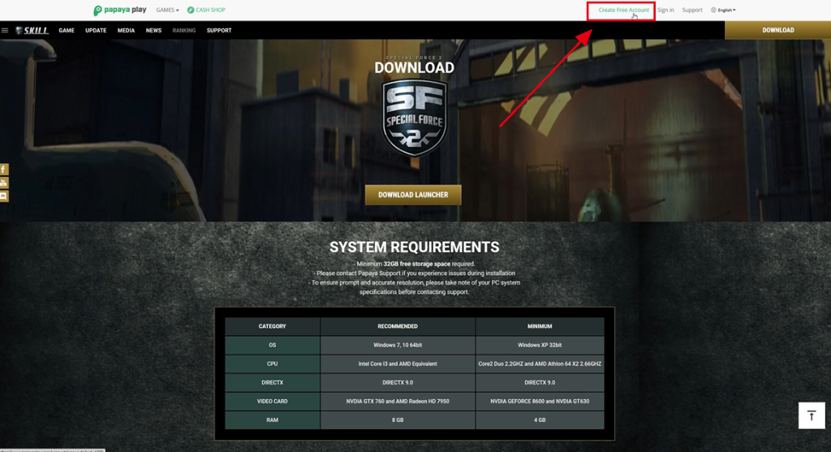Click the gold DOWNLOAD button in navbar
This screenshot has height=452, width=831.
tap(777, 30)
